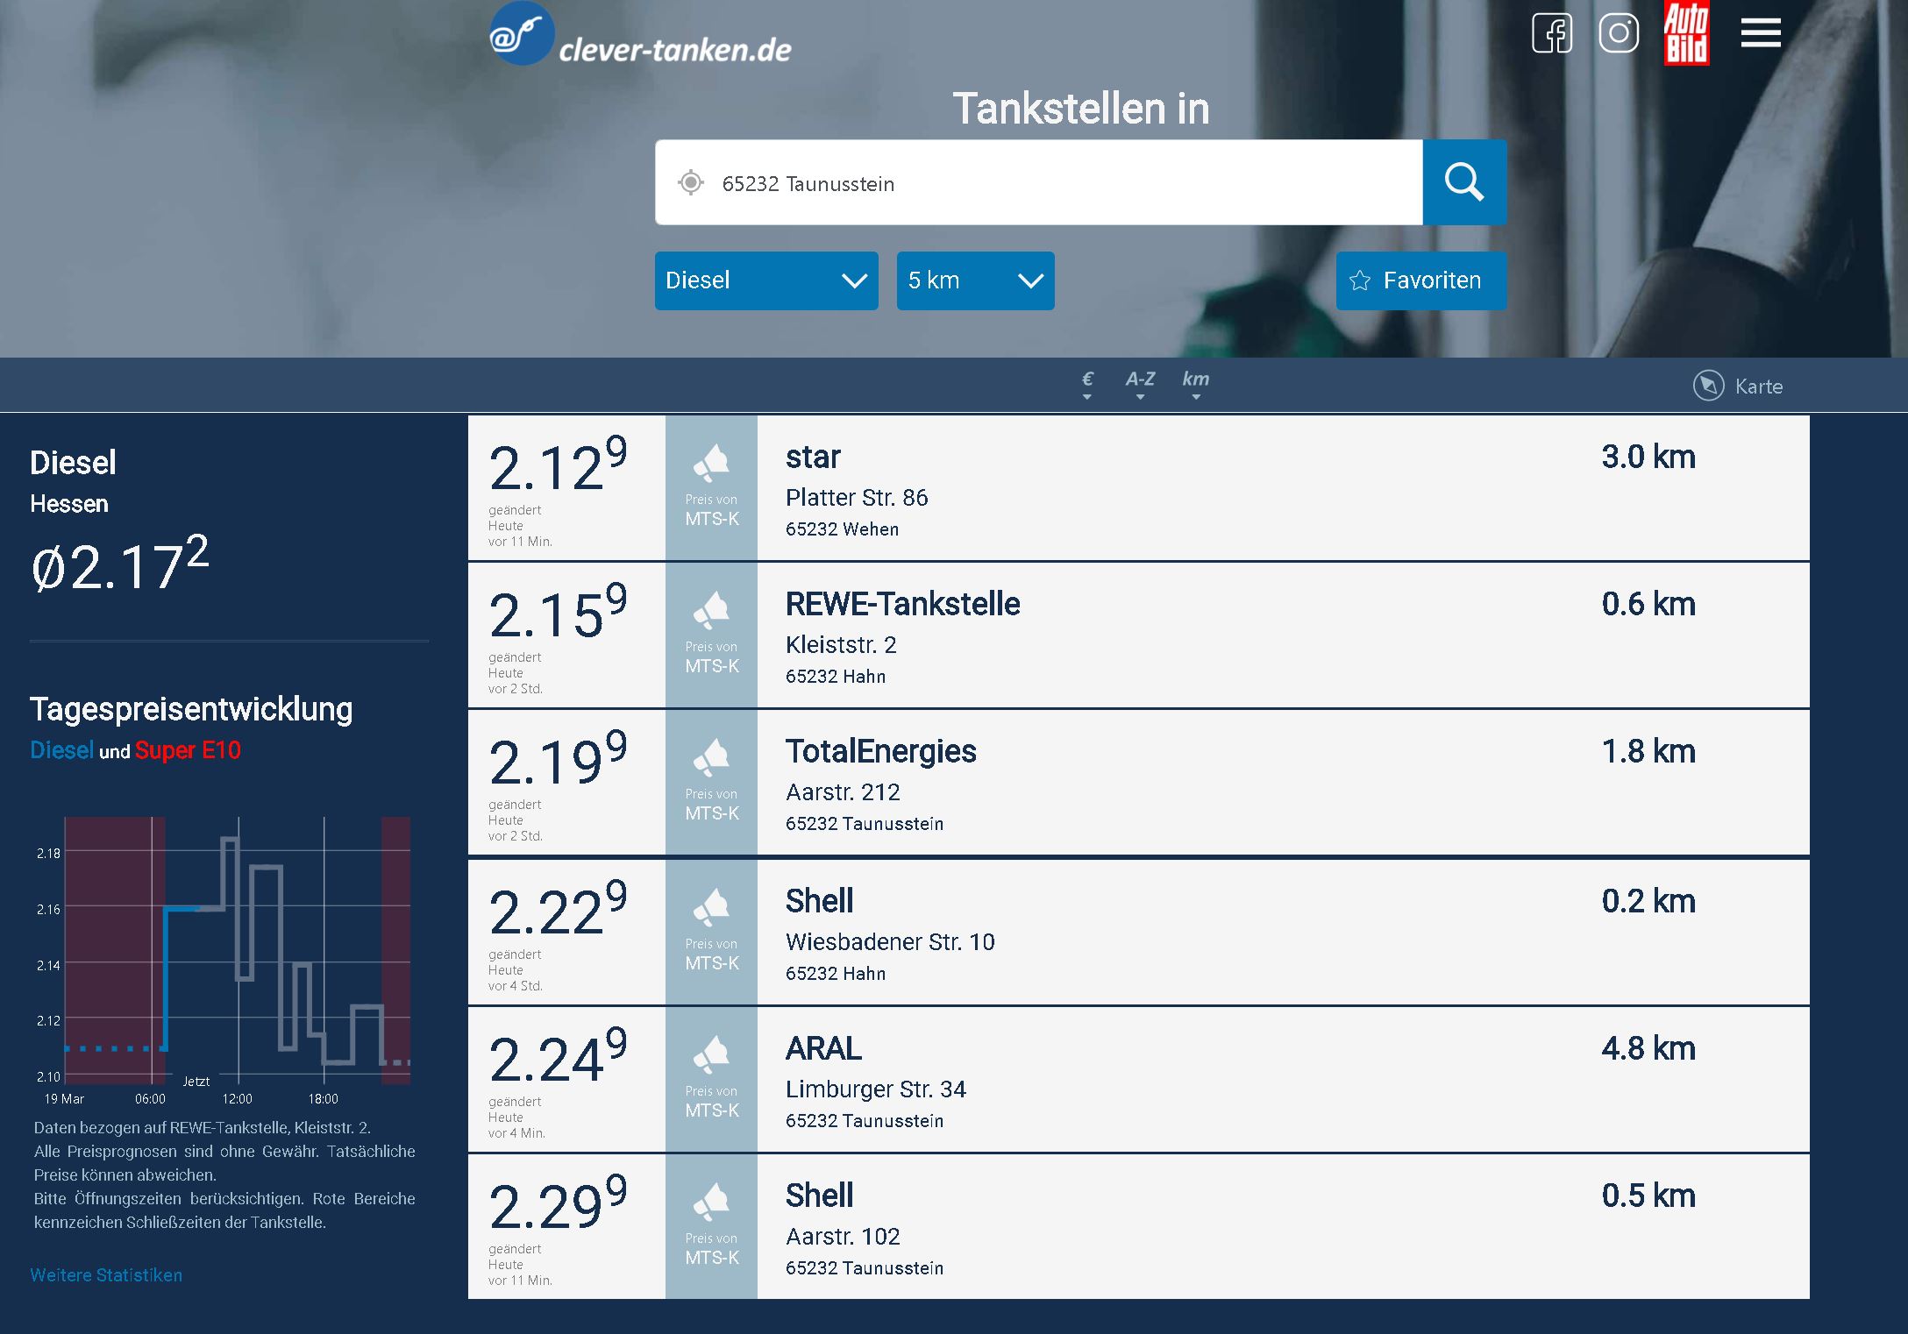Screen dimensions: 1908x1334
Task: Click address Aarstr. 212
Action: tap(843, 792)
